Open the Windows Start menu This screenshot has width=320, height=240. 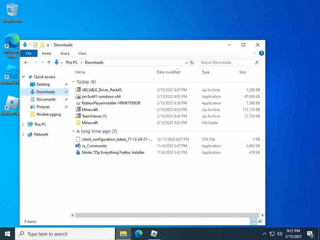pyautogui.click(x=7, y=234)
